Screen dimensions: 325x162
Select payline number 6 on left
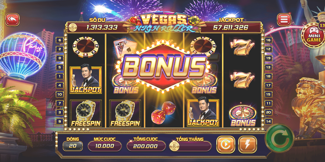click(60, 40)
